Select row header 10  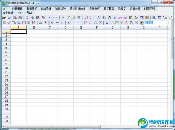(6, 68)
